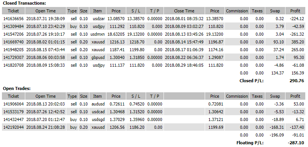Select open trade ticket 142192044

click(x=13, y=127)
